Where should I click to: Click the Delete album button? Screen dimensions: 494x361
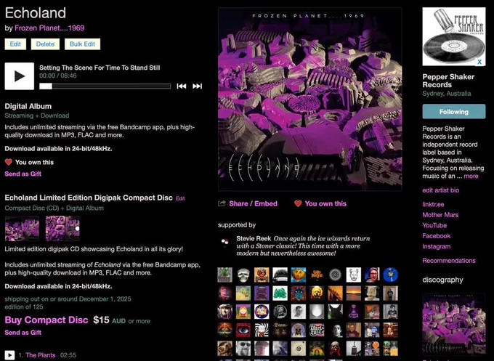[x=45, y=44]
